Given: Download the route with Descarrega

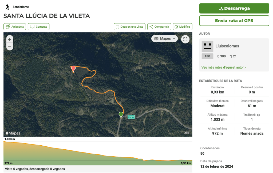Looking at the screenshot, I should coord(234,8).
